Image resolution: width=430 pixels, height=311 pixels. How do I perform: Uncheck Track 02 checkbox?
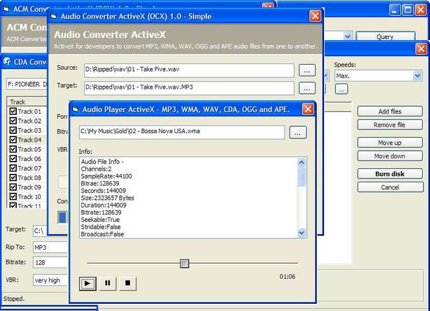point(13,121)
